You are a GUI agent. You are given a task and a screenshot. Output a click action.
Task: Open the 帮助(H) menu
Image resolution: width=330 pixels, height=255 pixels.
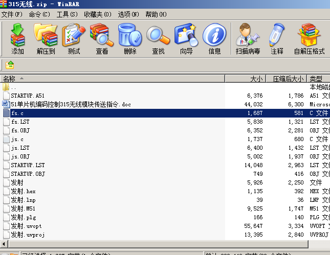click(156, 14)
